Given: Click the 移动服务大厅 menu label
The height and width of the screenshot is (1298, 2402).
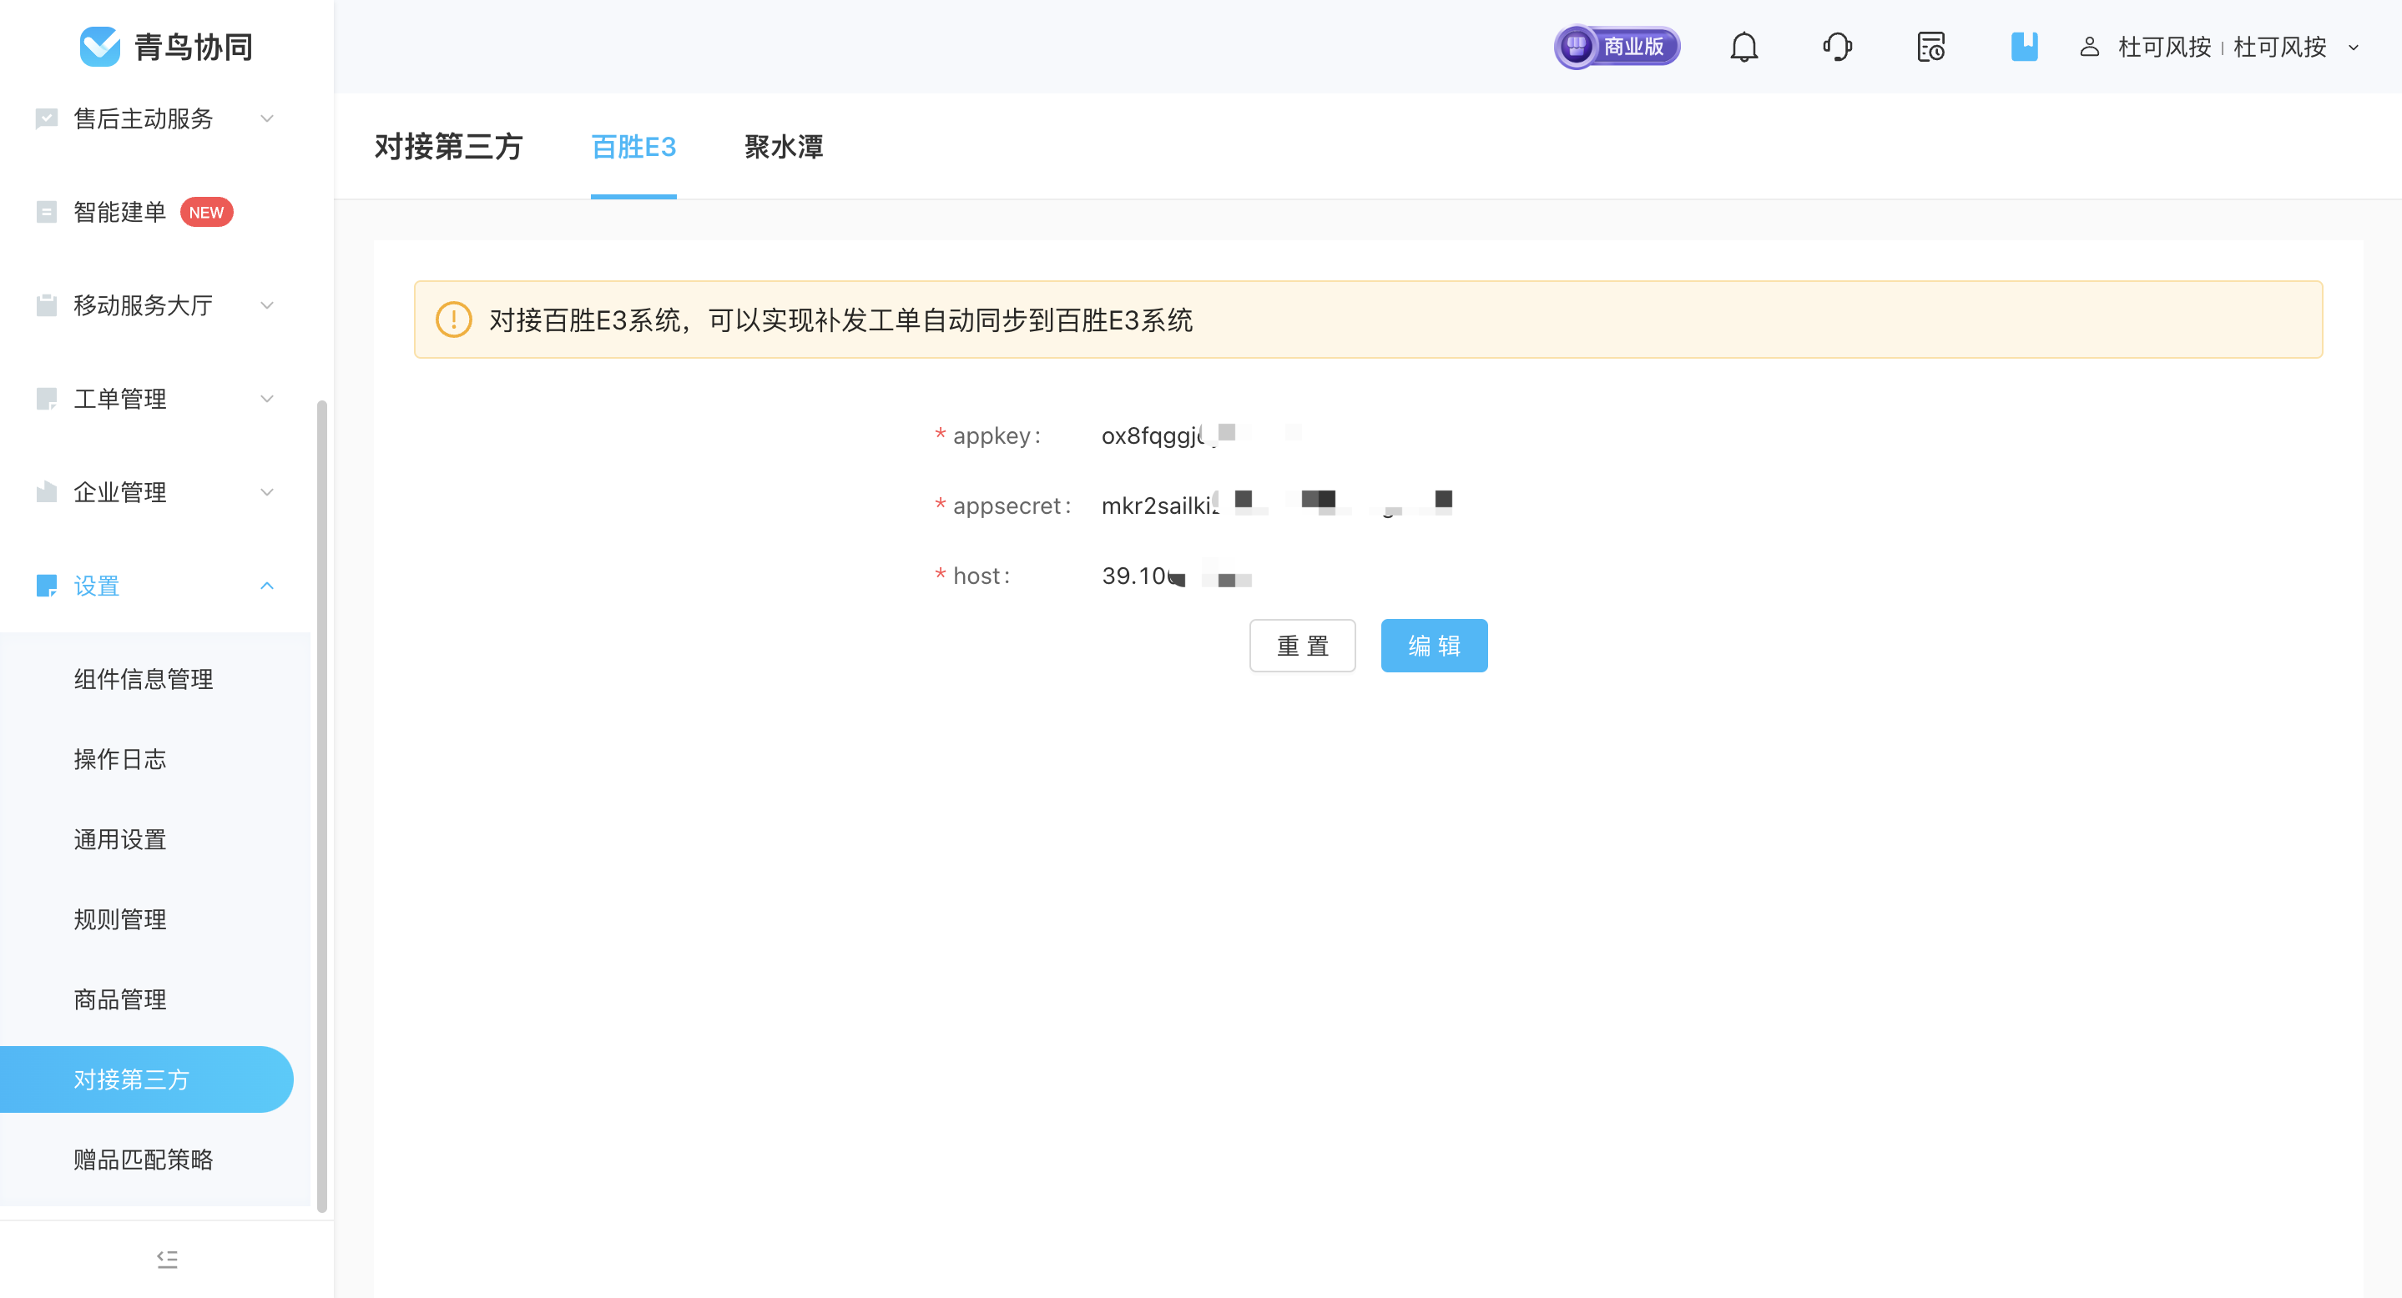Looking at the screenshot, I should 143,304.
